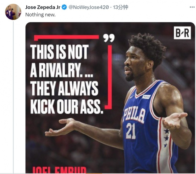The width and height of the screenshot is (196, 174).
Task: Click the "KICK OUR ASS." text line
Action: 67,106
